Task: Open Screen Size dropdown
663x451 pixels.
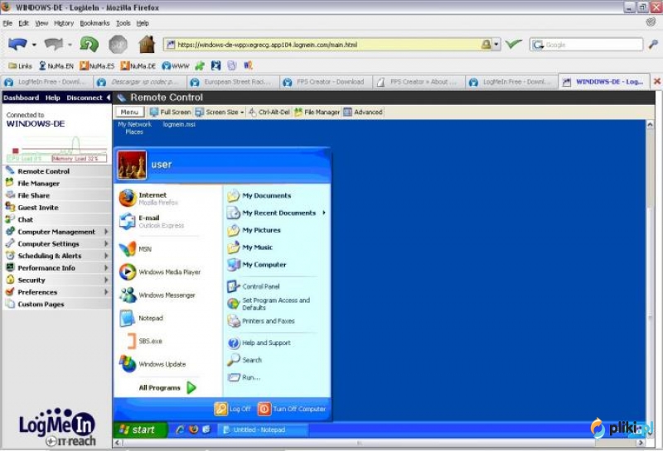Action: pos(220,112)
